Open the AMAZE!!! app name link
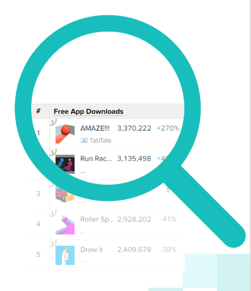This screenshot has width=251, height=291. pos(95,129)
